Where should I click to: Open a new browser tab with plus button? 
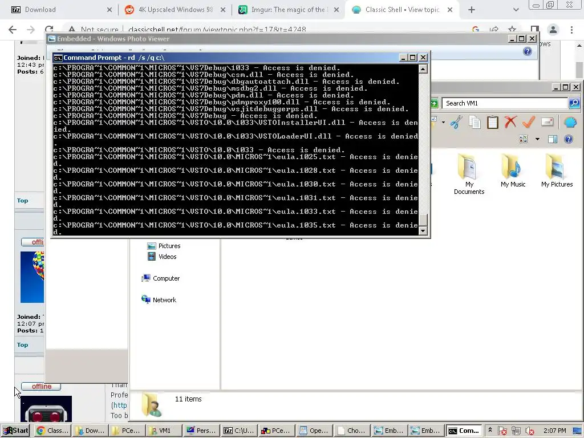coord(472,10)
